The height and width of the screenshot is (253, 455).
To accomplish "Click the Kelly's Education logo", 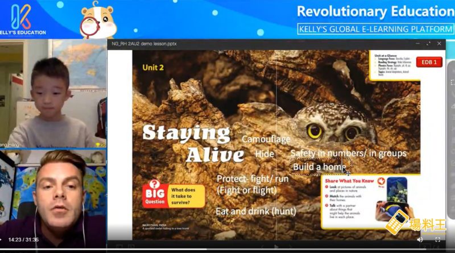I will pos(23,19).
